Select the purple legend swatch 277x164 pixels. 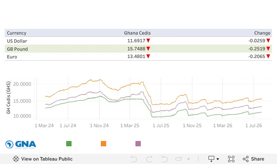138,144
